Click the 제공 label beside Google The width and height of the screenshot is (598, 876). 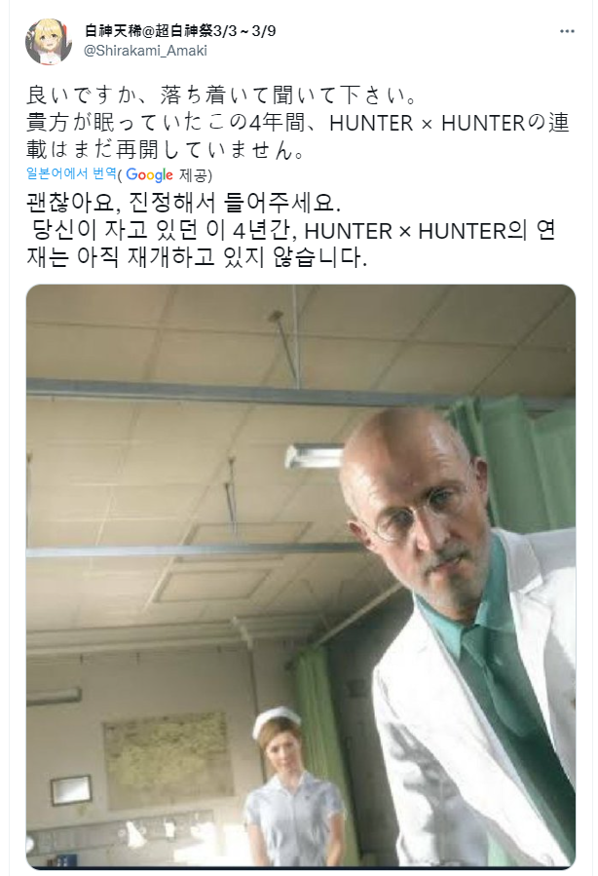click(x=194, y=175)
